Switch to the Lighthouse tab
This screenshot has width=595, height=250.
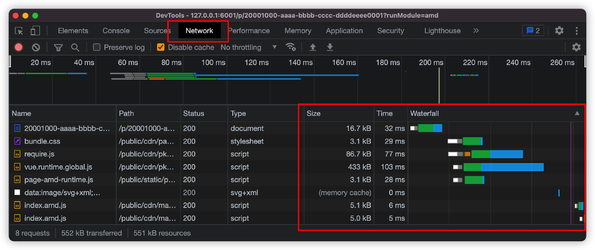[442, 31]
